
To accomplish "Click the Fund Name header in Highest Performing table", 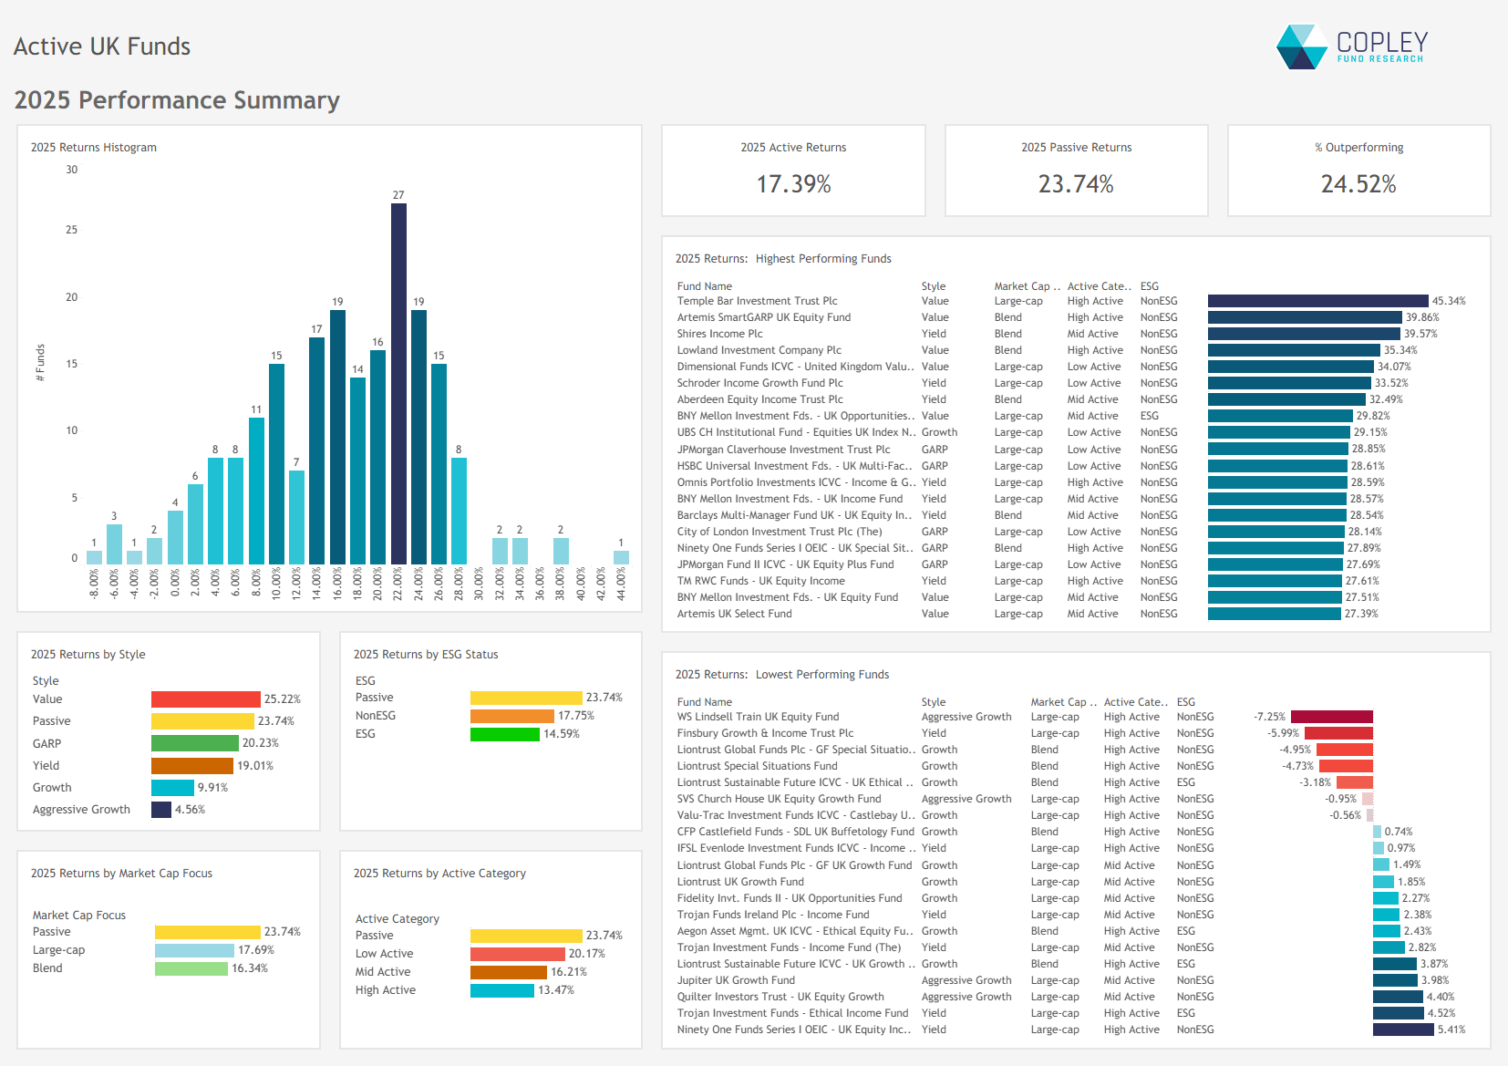I will (704, 286).
